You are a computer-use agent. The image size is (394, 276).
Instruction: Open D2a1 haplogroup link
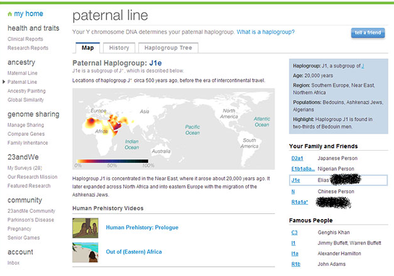click(297, 158)
